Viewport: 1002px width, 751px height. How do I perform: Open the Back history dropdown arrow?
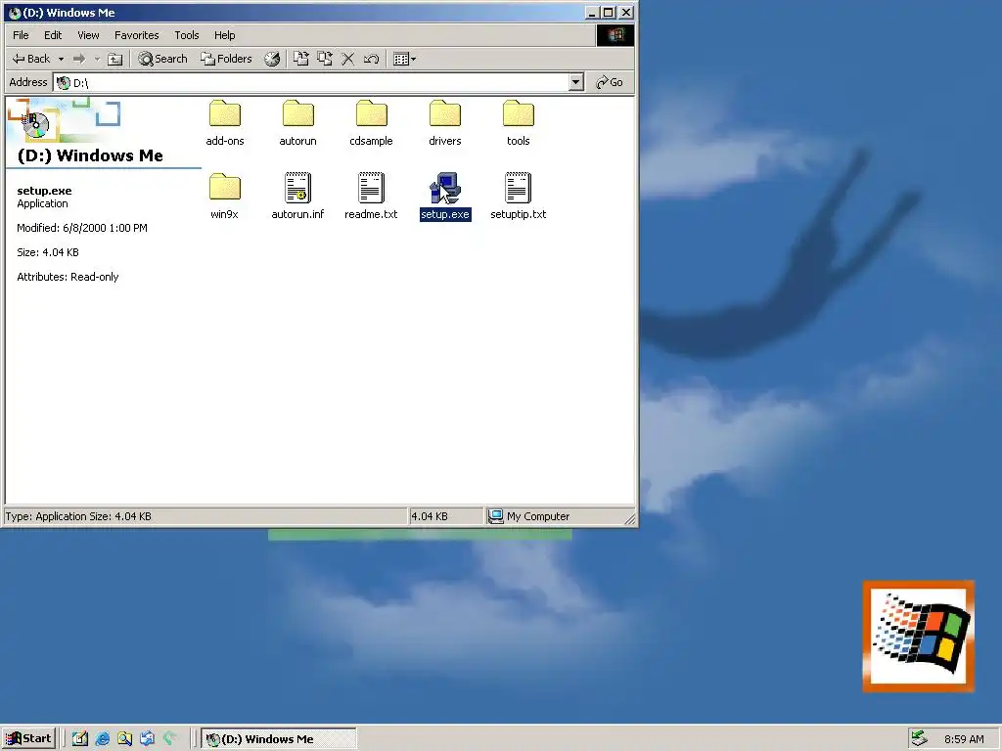pyautogui.click(x=61, y=59)
